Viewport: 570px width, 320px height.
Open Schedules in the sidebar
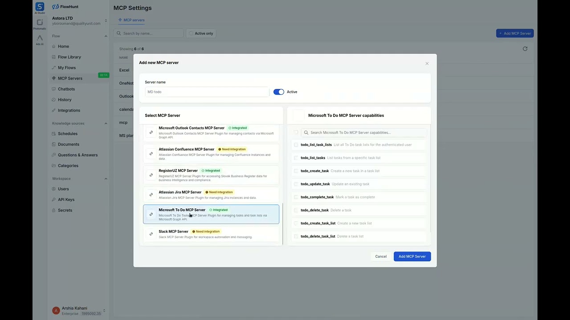coord(68,133)
